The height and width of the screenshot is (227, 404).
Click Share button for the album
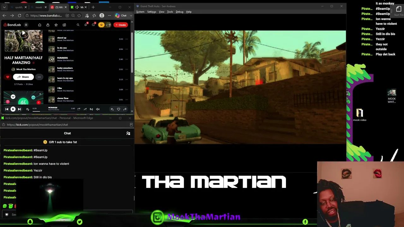click(23, 77)
